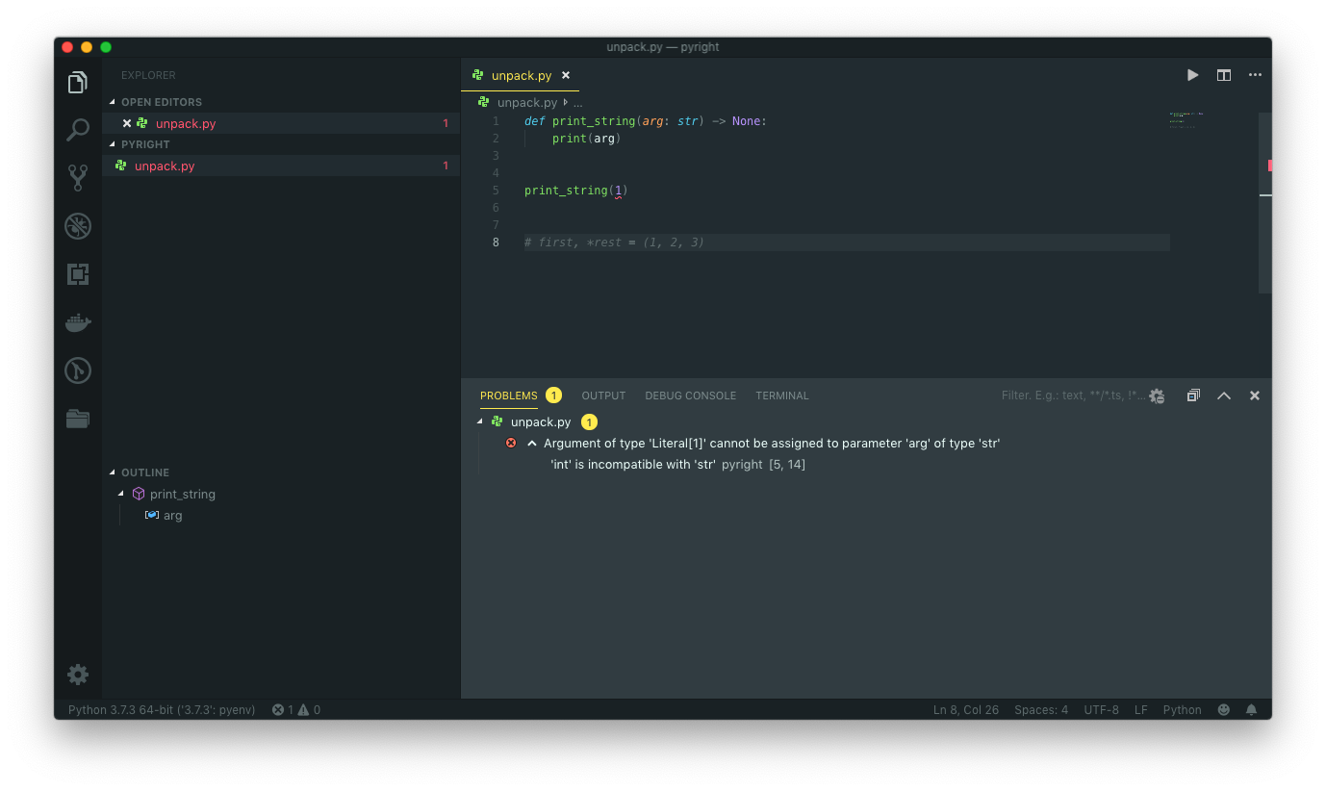Screen dimensions: 1326x791
Task: Click the errors and warnings status indicator
Action: point(295,709)
